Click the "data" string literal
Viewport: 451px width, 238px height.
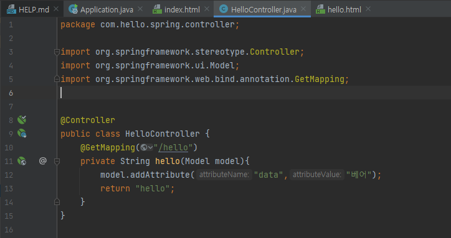pos(268,175)
